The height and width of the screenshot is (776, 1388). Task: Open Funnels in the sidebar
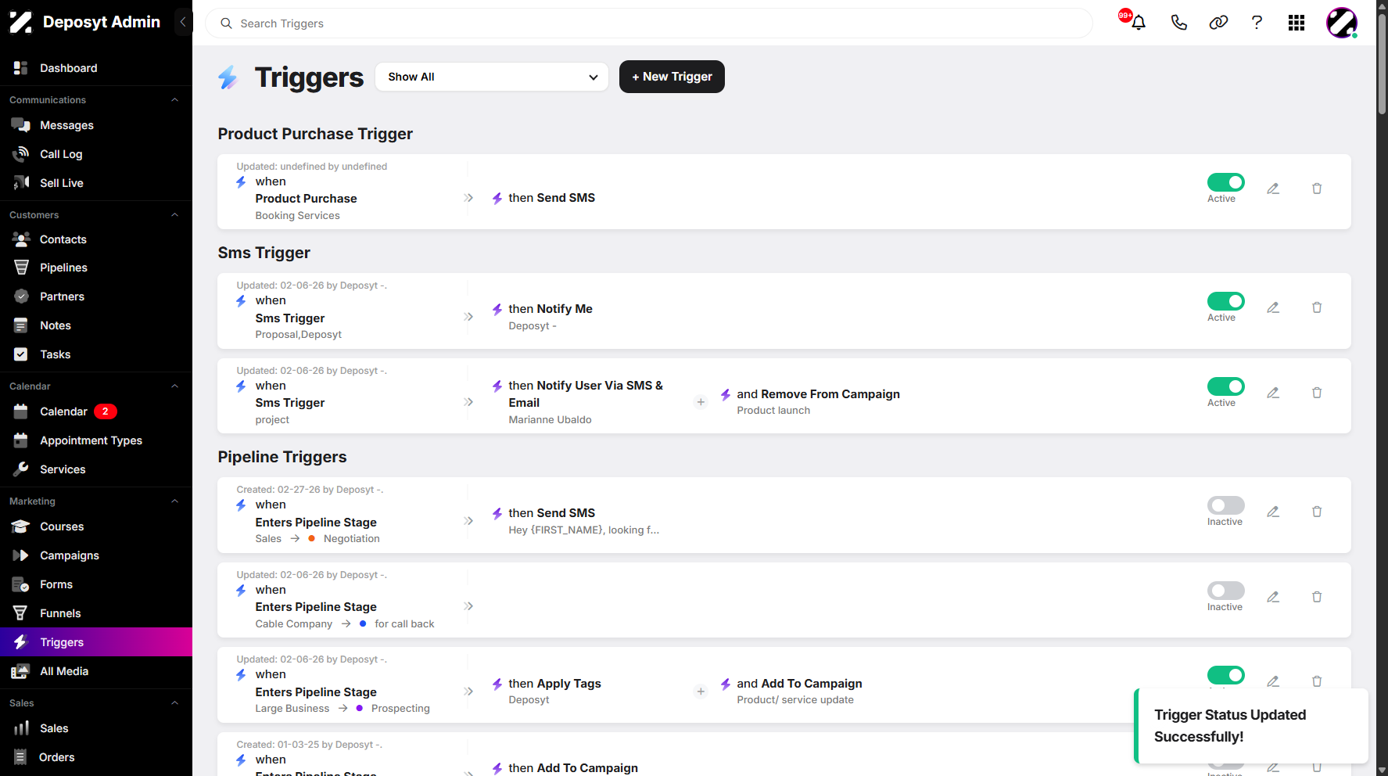pyautogui.click(x=96, y=613)
